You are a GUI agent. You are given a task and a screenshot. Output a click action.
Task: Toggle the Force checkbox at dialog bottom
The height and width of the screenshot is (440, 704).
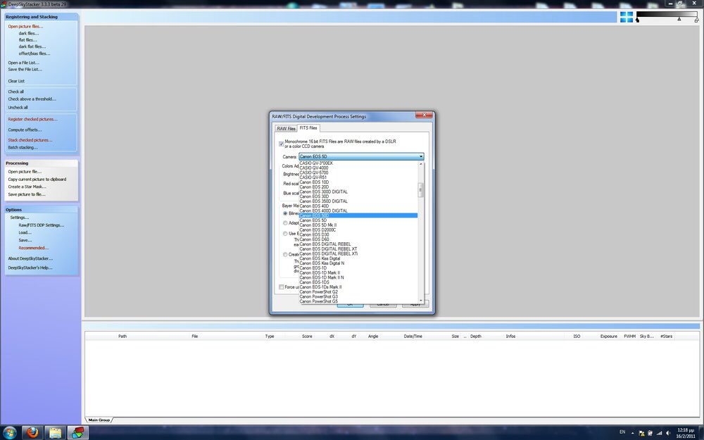282,287
